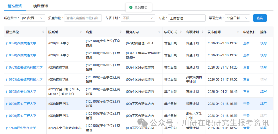The image size is (278, 134).
Task: Open 西安交通大学 link in 数智管理EMBA row
Action: pos(21,43)
